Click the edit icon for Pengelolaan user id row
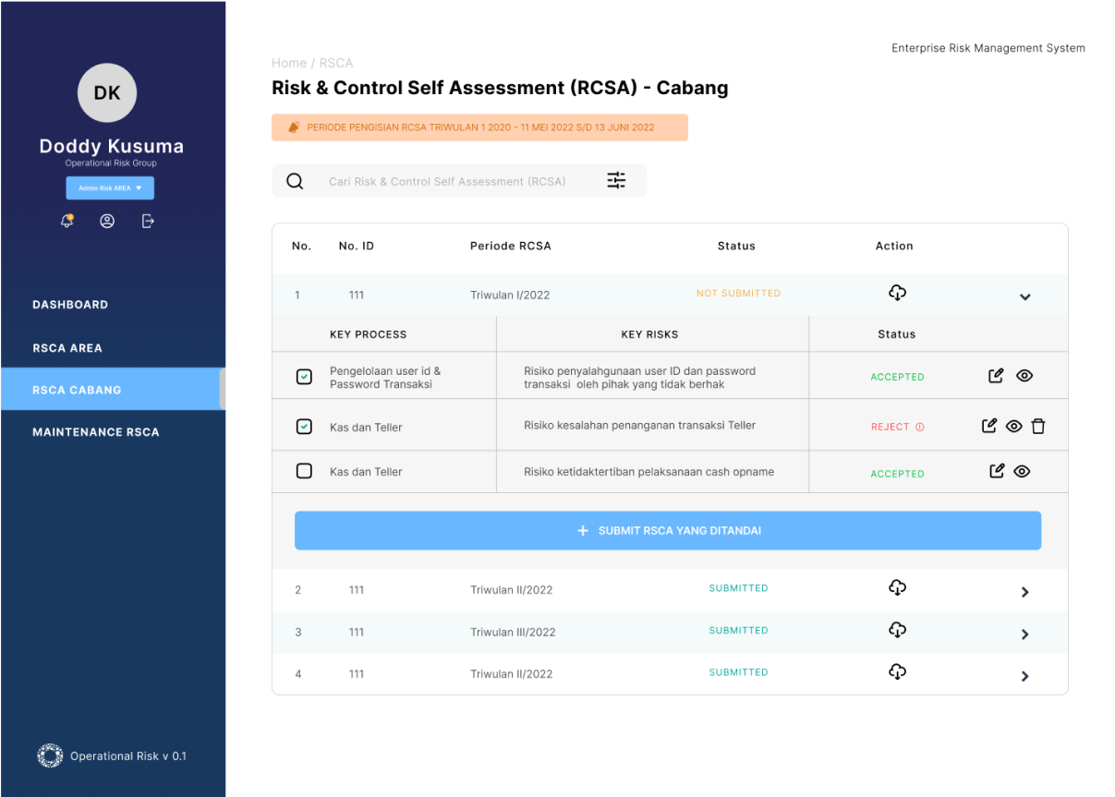Screen dimensions: 1115x797 click(996, 376)
